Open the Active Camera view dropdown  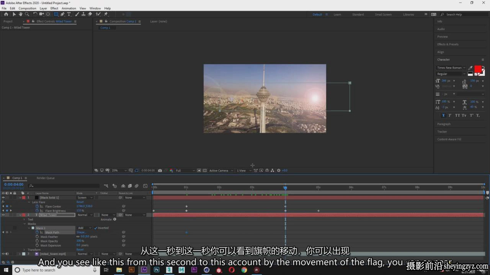(221, 170)
